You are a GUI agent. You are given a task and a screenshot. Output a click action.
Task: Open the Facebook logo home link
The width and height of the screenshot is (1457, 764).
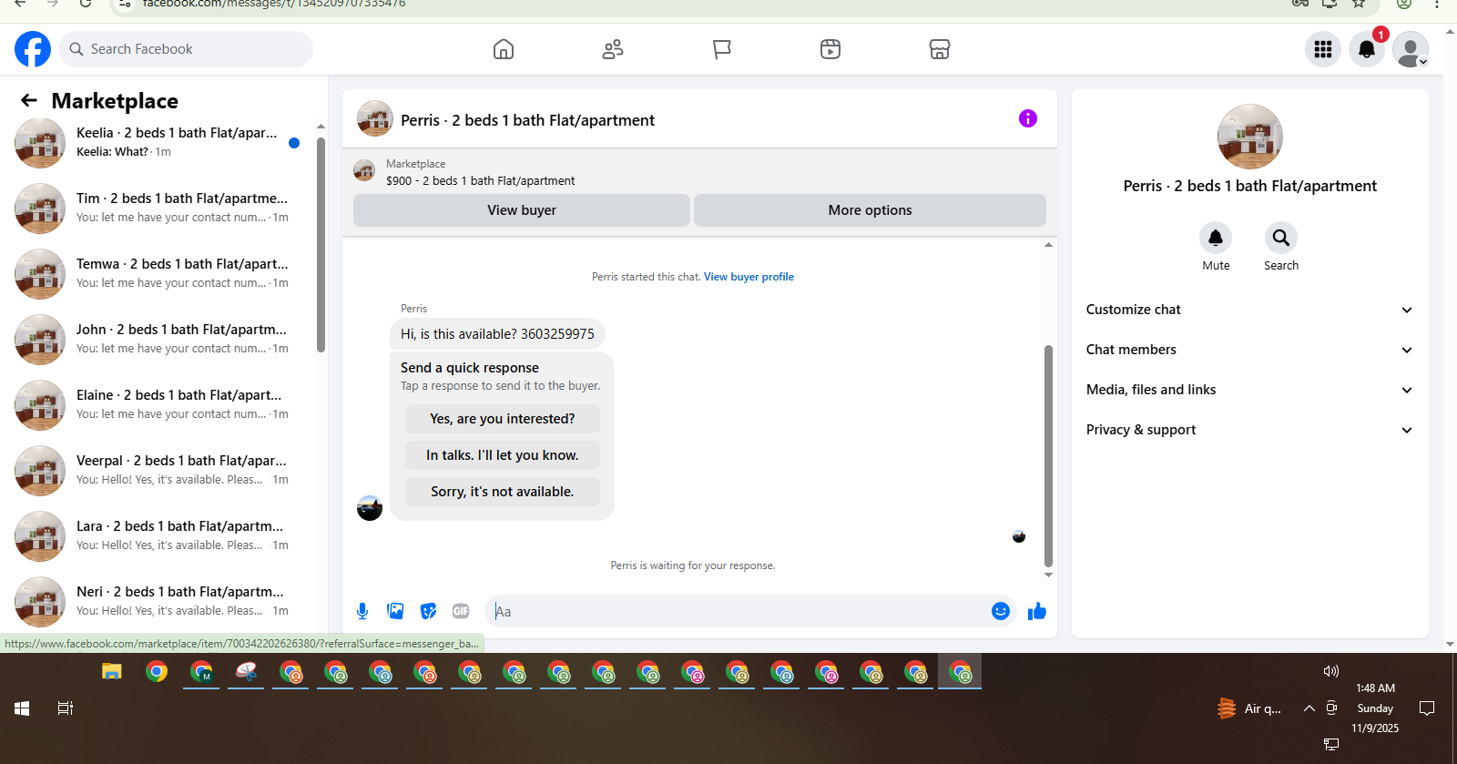(x=33, y=49)
